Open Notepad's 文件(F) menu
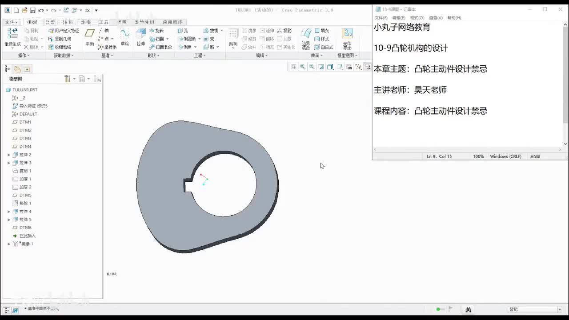The image size is (569, 320). coord(381,18)
